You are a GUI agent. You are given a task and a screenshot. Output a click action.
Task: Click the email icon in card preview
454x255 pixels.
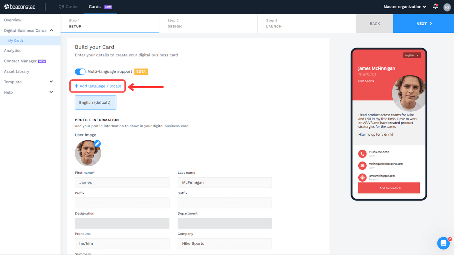tap(362, 165)
